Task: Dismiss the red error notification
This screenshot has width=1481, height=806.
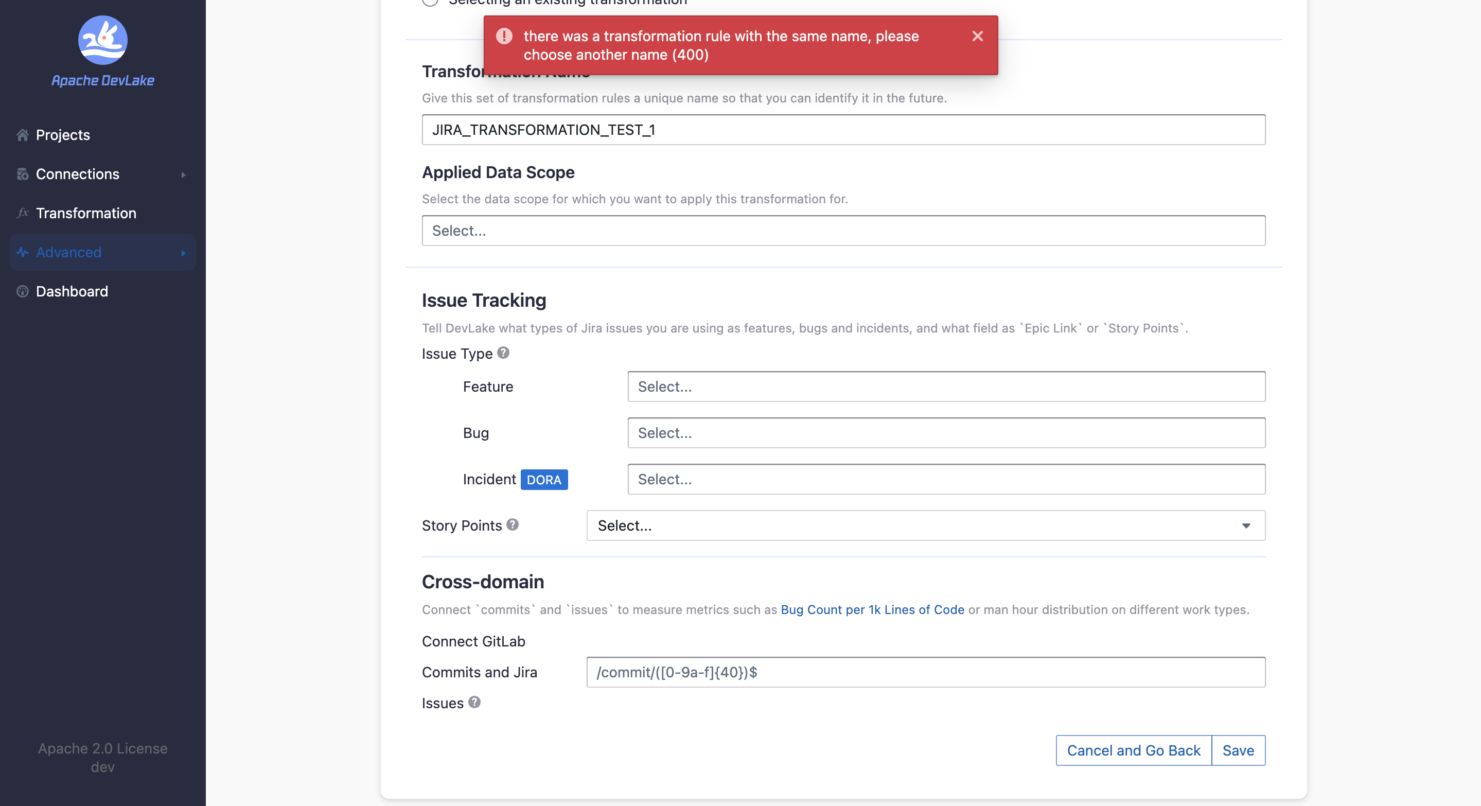Action: [x=977, y=36]
